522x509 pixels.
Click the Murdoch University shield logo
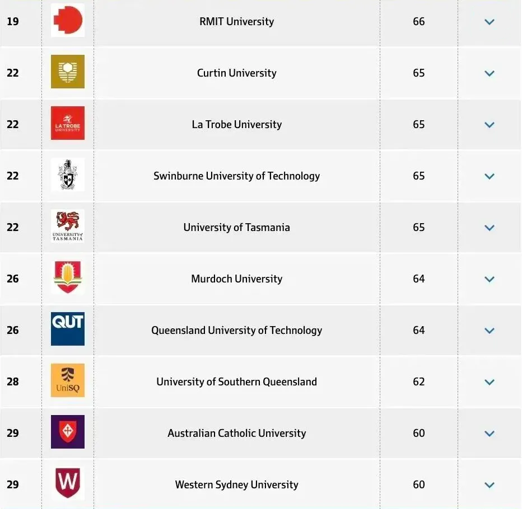[x=68, y=277]
